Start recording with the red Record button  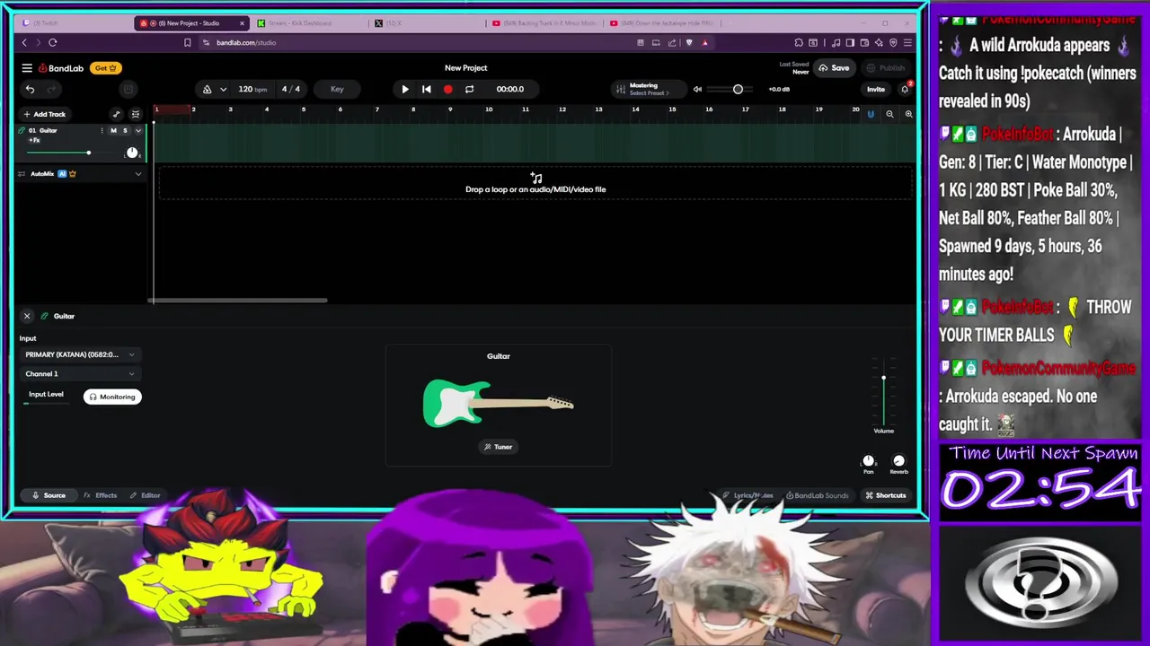tap(447, 89)
